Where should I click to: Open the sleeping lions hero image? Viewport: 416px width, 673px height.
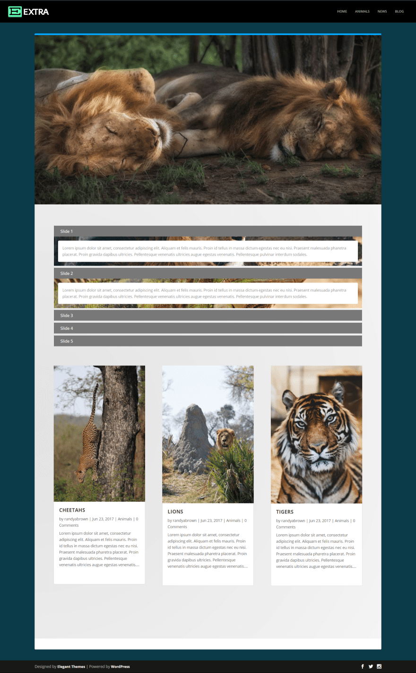point(208,120)
